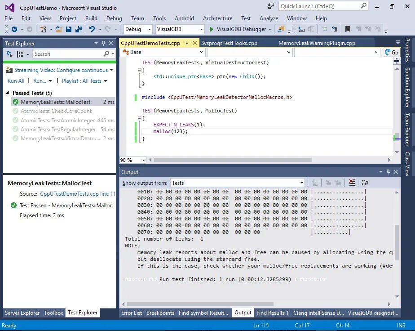415x331 pixels.
Task: Open the Solution Explorer side tab
Action: [407, 87]
